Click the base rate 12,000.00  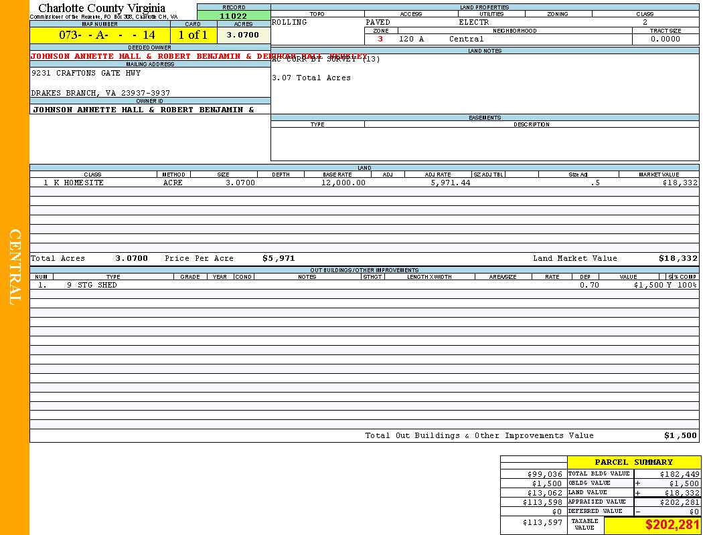(x=343, y=183)
